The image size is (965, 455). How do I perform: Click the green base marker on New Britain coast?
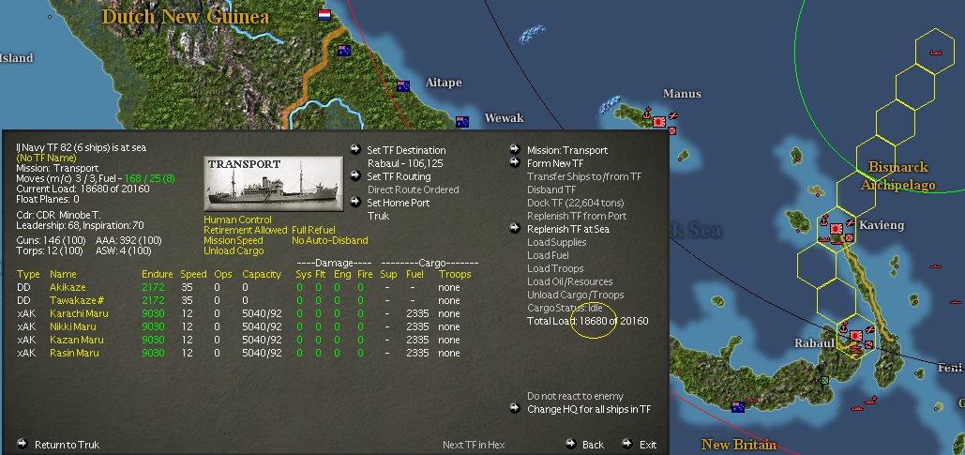pyautogui.click(x=824, y=381)
